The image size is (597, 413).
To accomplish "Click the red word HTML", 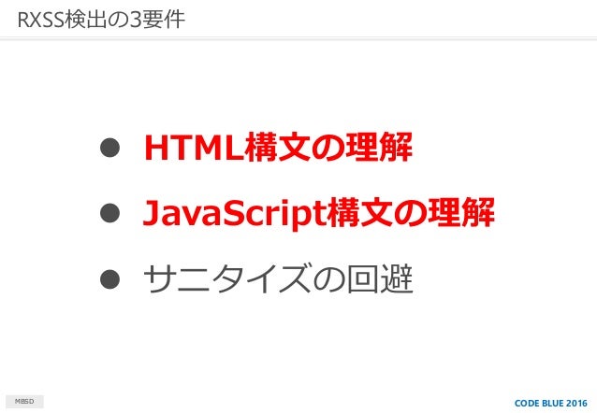I will pyautogui.click(x=194, y=148).
